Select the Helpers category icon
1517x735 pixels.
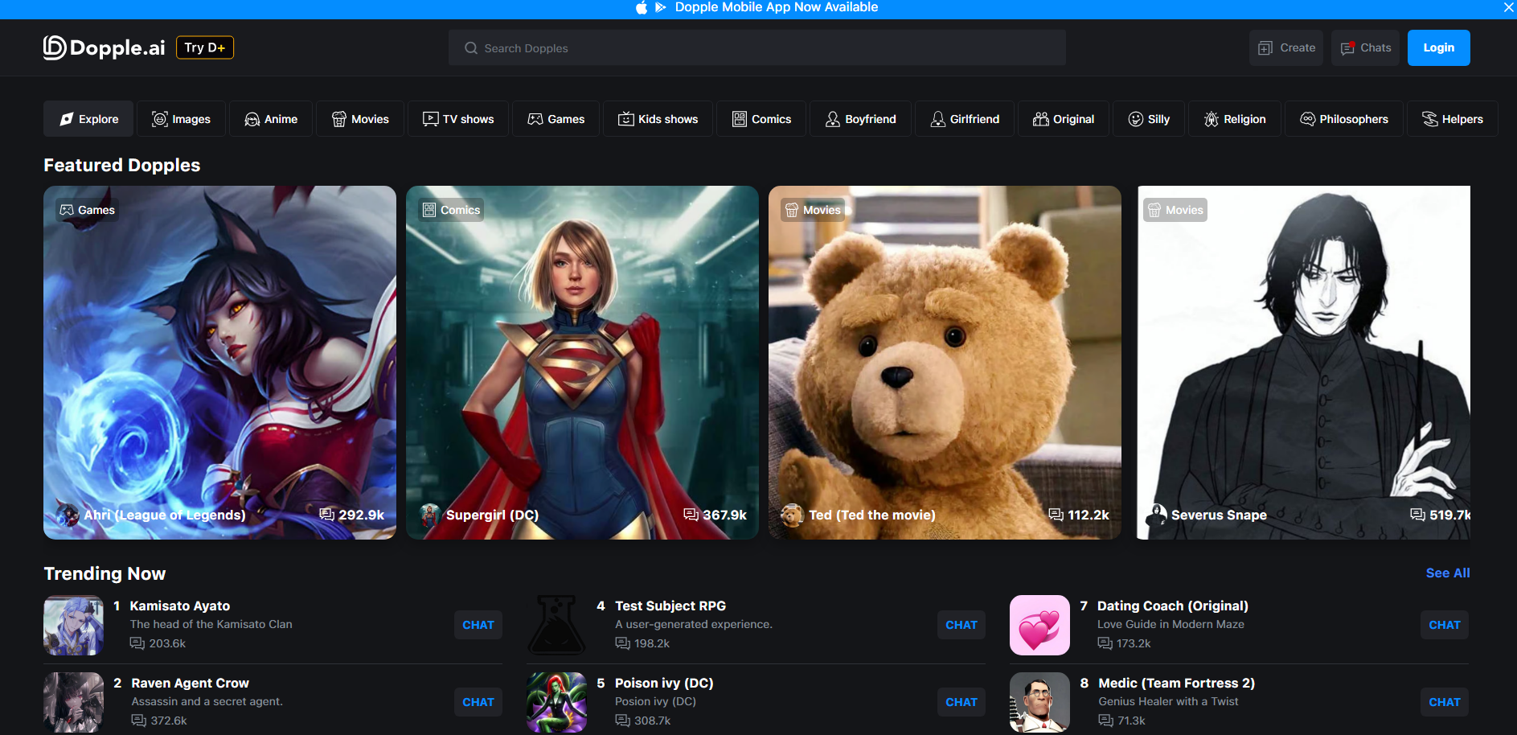(x=1431, y=118)
